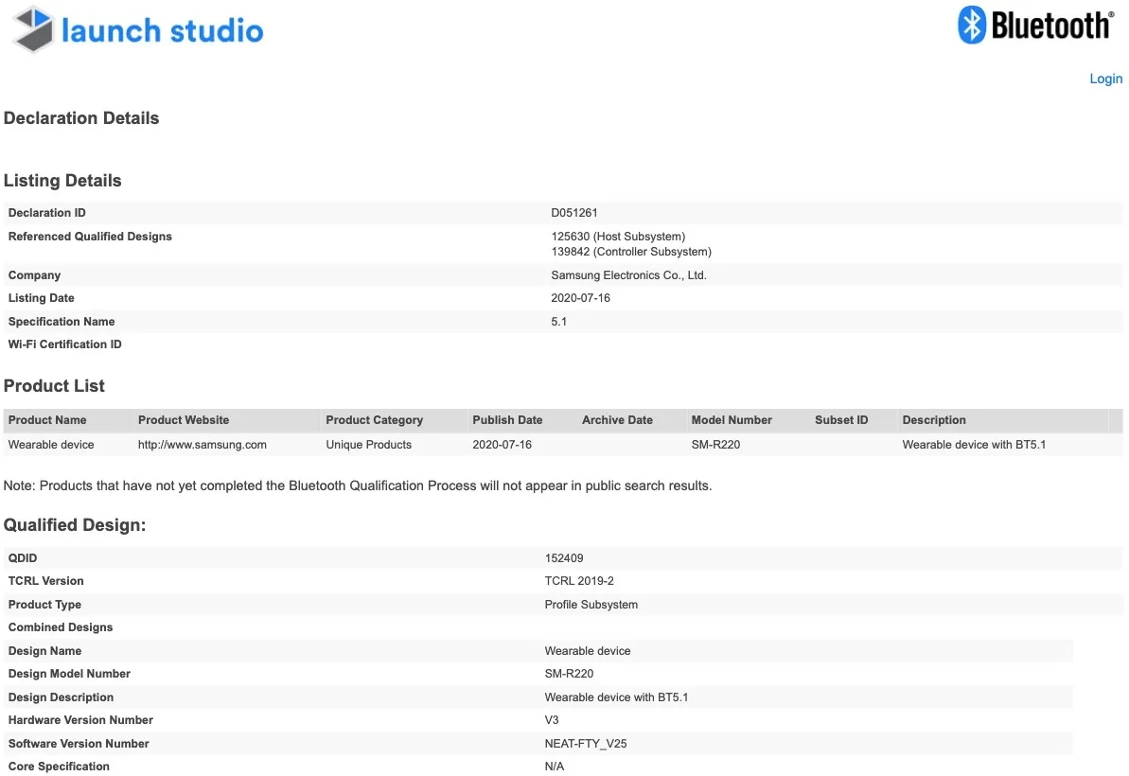Select company Samsung Electronics Co., Ltd.
The width and height of the screenshot is (1129, 776).
click(628, 275)
